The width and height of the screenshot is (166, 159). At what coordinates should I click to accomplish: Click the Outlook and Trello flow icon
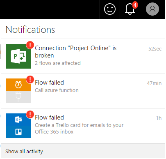coord(18,126)
